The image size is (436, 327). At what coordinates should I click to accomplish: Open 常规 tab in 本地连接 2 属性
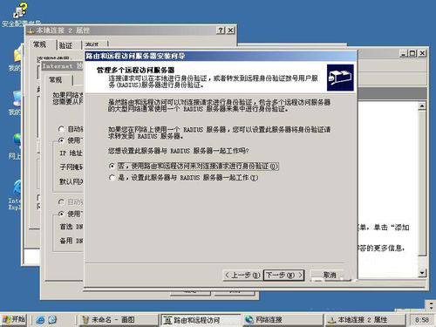coord(39,44)
